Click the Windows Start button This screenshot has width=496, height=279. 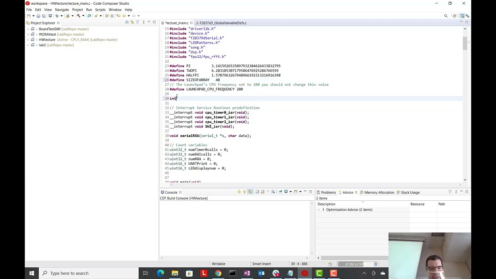32,273
